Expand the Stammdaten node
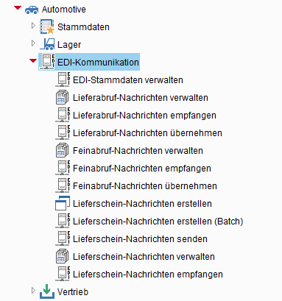Screen dimensions: 282x301 [x=33, y=26]
